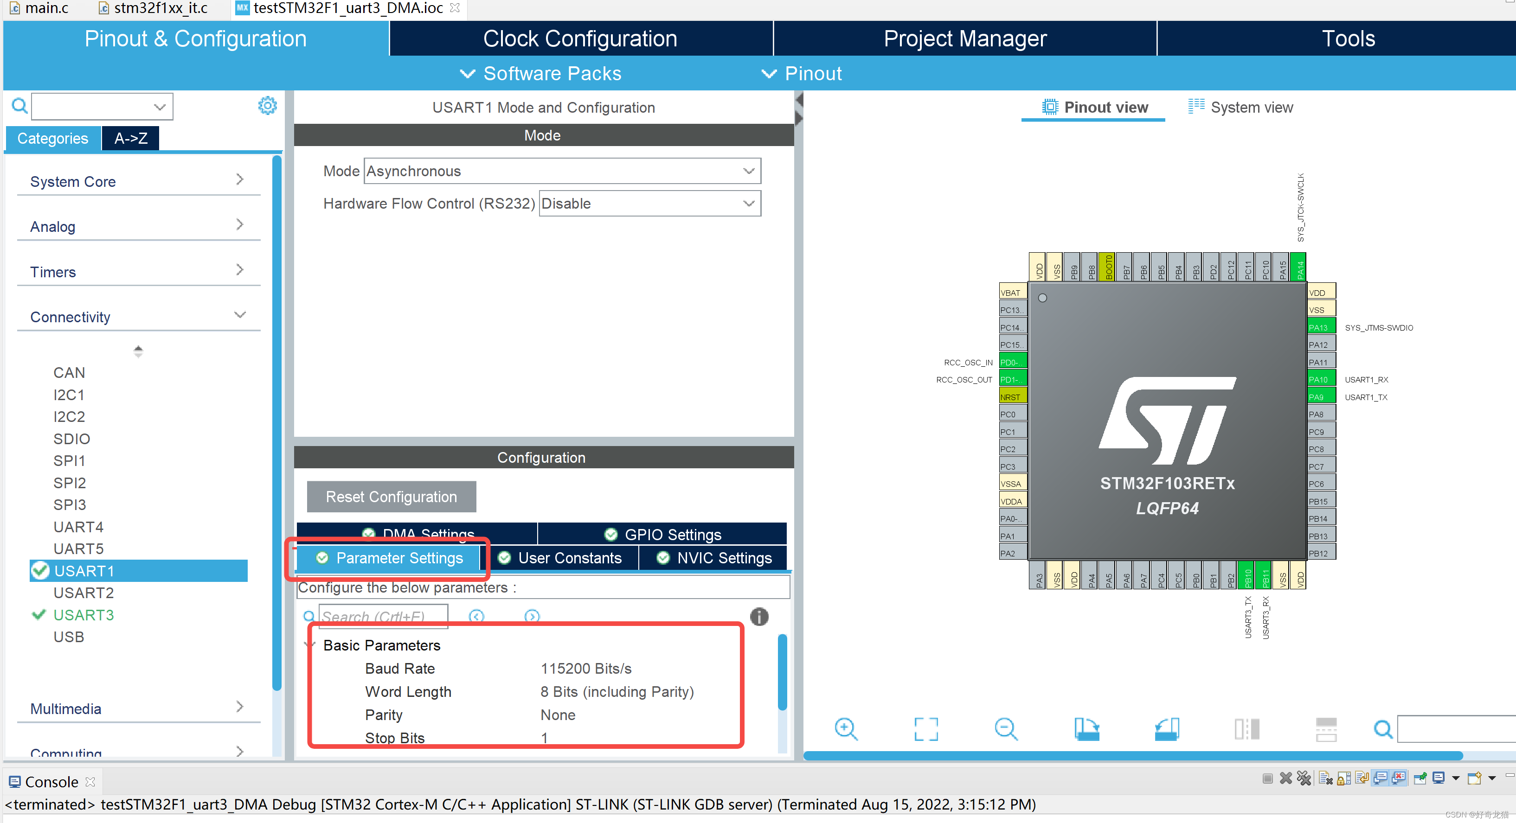Screen dimensions: 1516x823
Task: Select the Parameter Settings tab
Action: 389,558
